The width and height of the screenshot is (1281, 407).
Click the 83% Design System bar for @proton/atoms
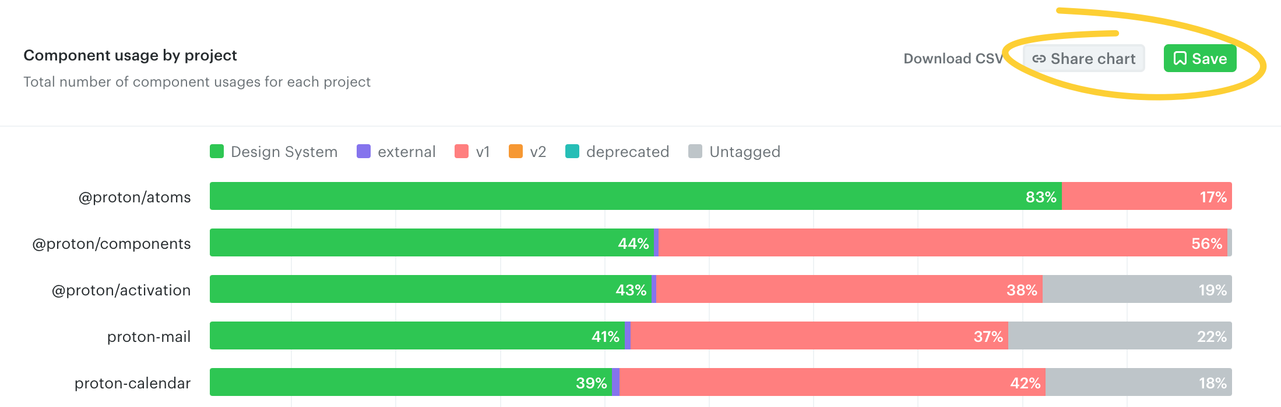pos(635,196)
